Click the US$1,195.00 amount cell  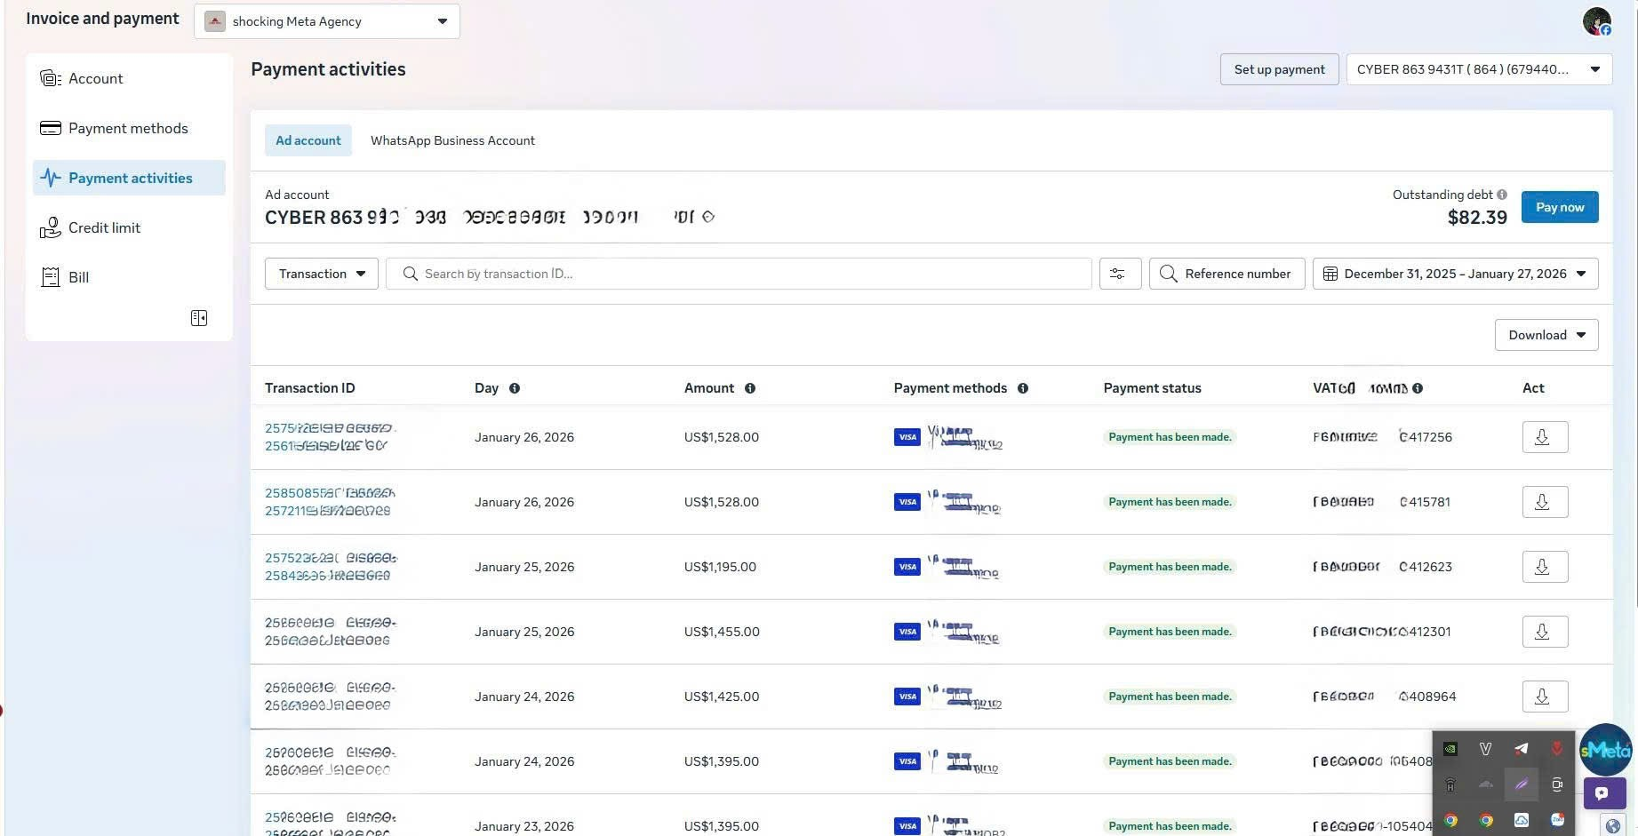[x=720, y=567]
